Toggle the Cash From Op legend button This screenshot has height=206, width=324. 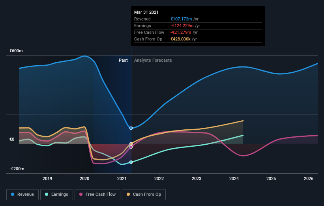tap(144, 195)
